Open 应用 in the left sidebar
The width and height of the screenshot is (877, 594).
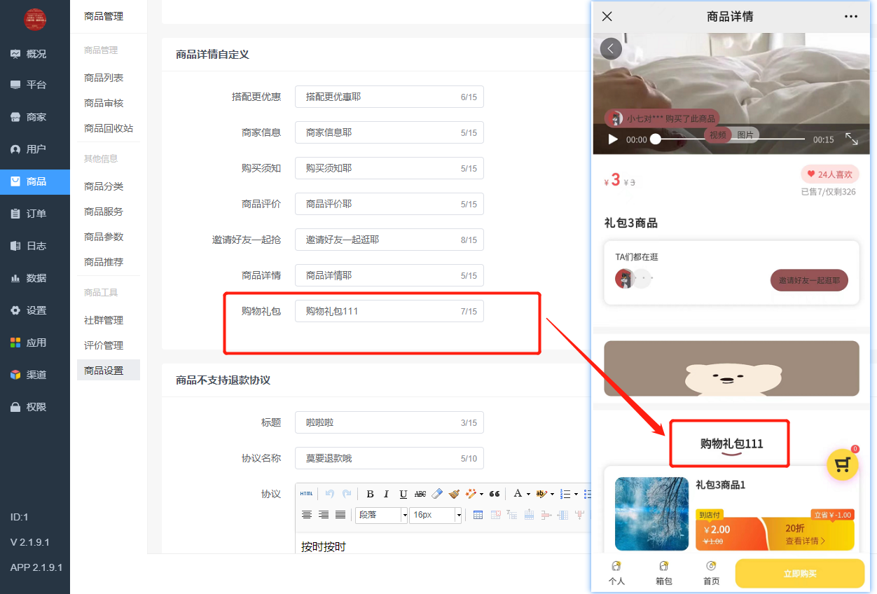pos(35,343)
